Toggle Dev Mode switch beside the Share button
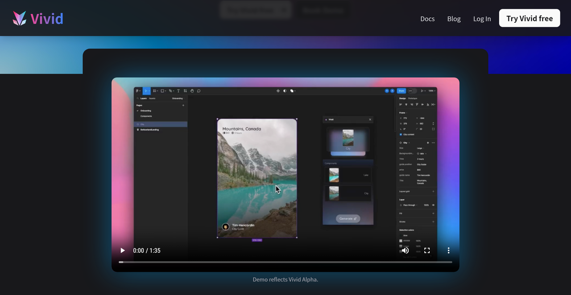 (413, 90)
